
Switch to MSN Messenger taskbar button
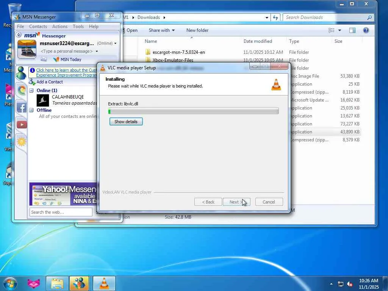(79, 283)
